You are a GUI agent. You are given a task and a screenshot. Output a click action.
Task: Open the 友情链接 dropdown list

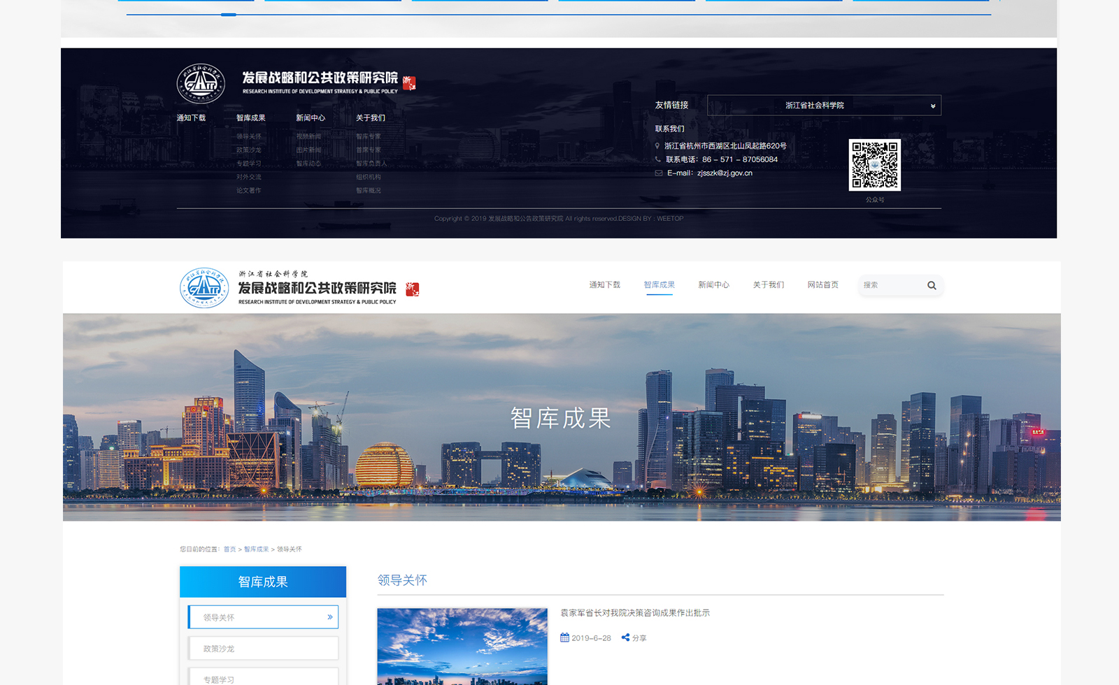(x=824, y=106)
